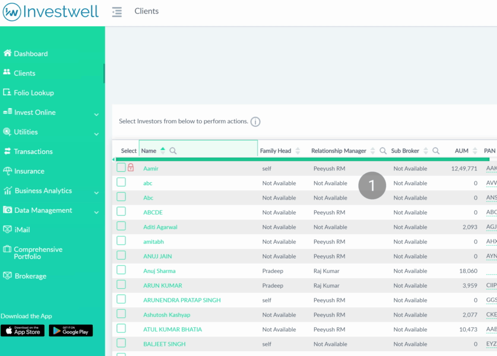Click the info icon beside the investor instructions

click(x=255, y=122)
